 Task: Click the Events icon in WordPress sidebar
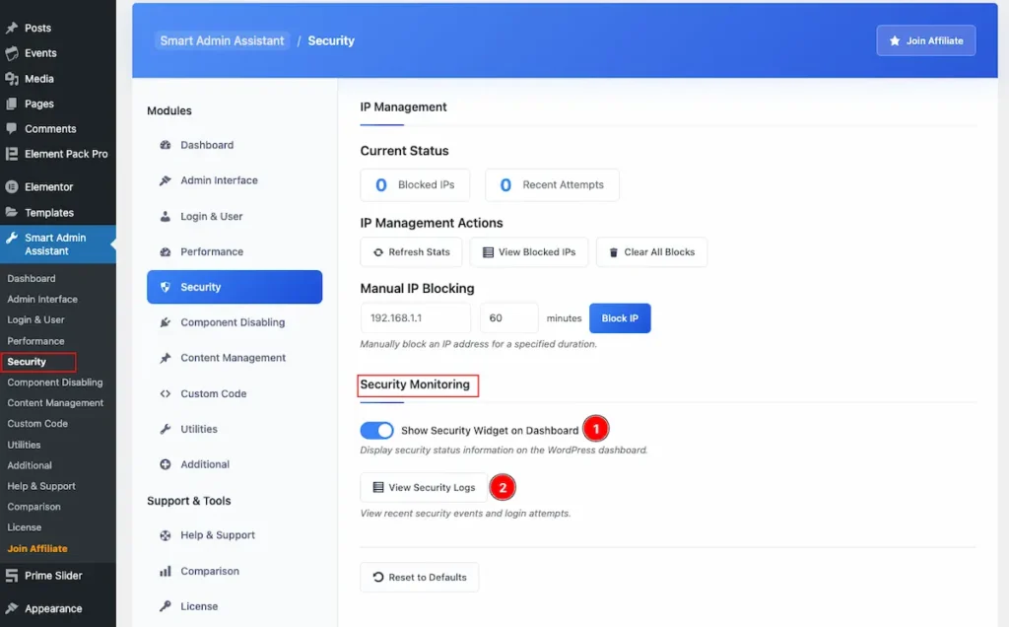pyautogui.click(x=12, y=53)
